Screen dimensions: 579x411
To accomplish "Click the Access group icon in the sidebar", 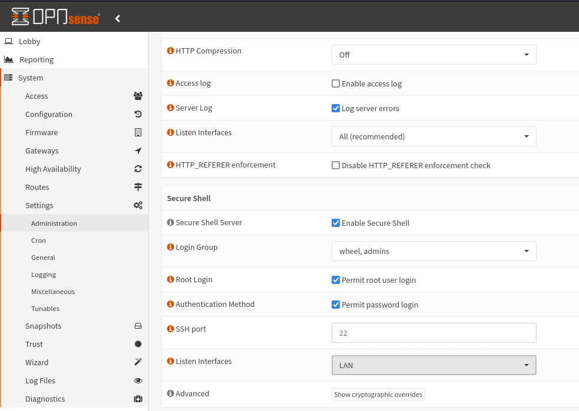I will click(x=138, y=96).
